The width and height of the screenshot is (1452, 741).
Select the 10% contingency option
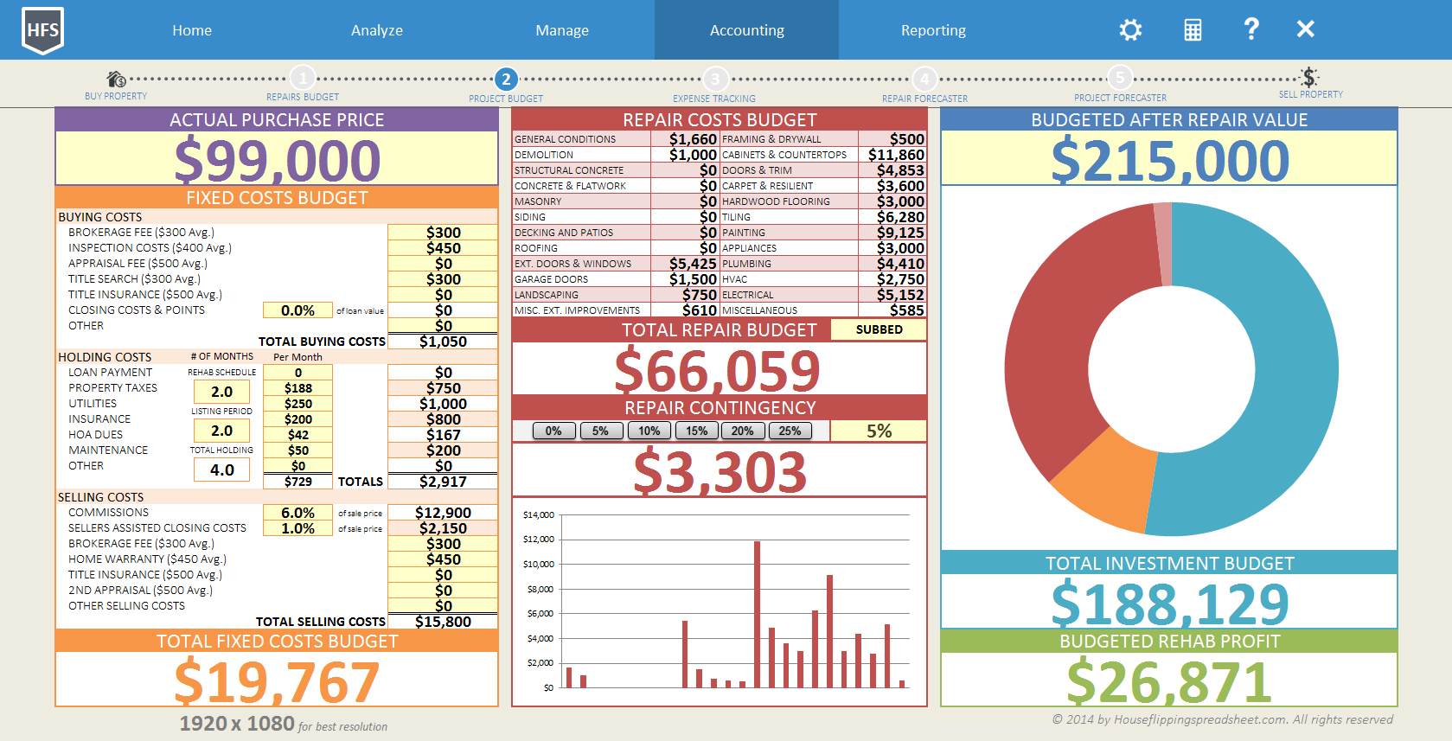pyautogui.click(x=649, y=431)
